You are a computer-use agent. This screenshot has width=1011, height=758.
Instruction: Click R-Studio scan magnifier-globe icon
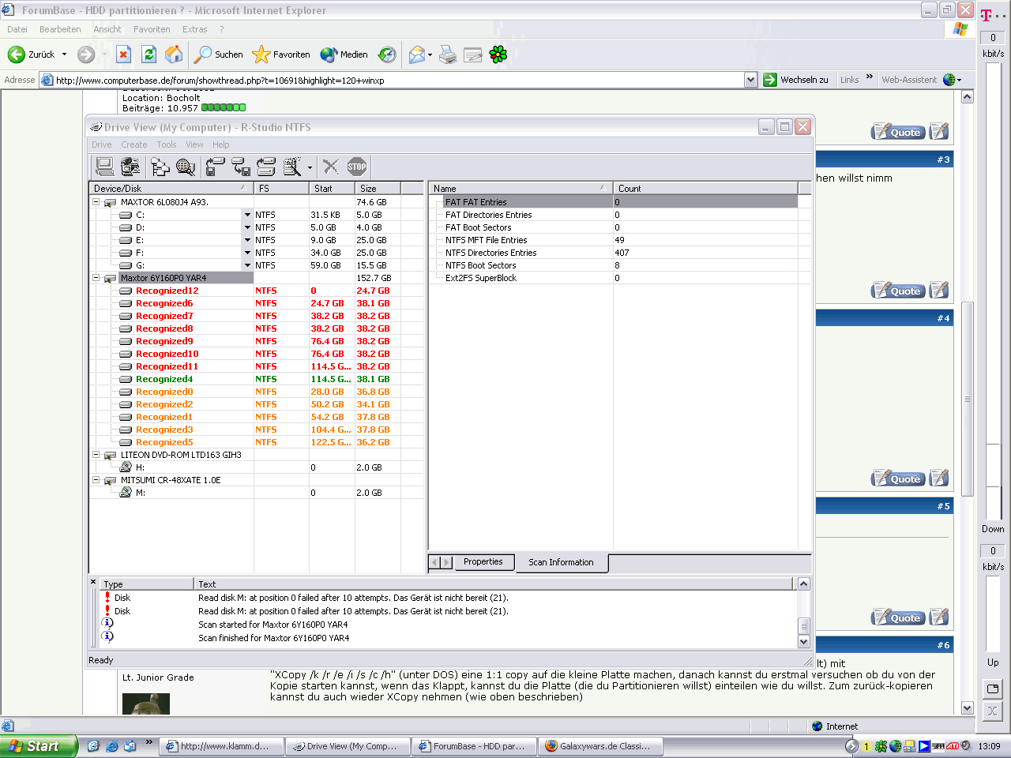click(x=186, y=167)
